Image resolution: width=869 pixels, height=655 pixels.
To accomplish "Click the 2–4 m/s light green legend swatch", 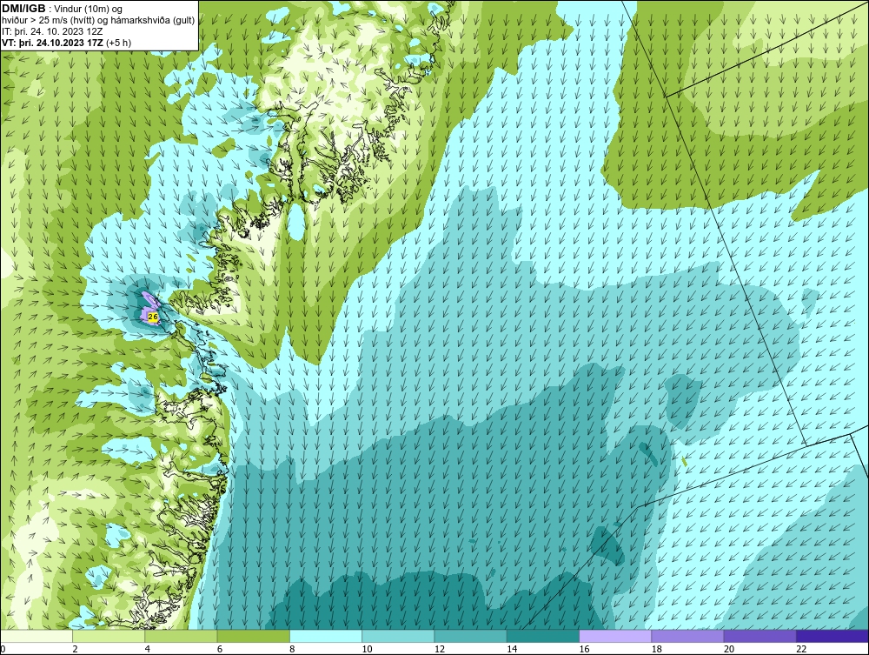I will pos(109,636).
